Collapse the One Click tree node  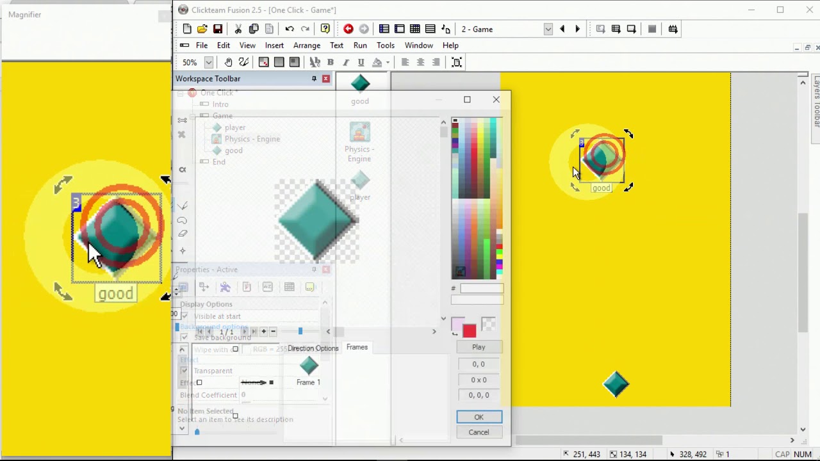pyautogui.click(x=181, y=93)
